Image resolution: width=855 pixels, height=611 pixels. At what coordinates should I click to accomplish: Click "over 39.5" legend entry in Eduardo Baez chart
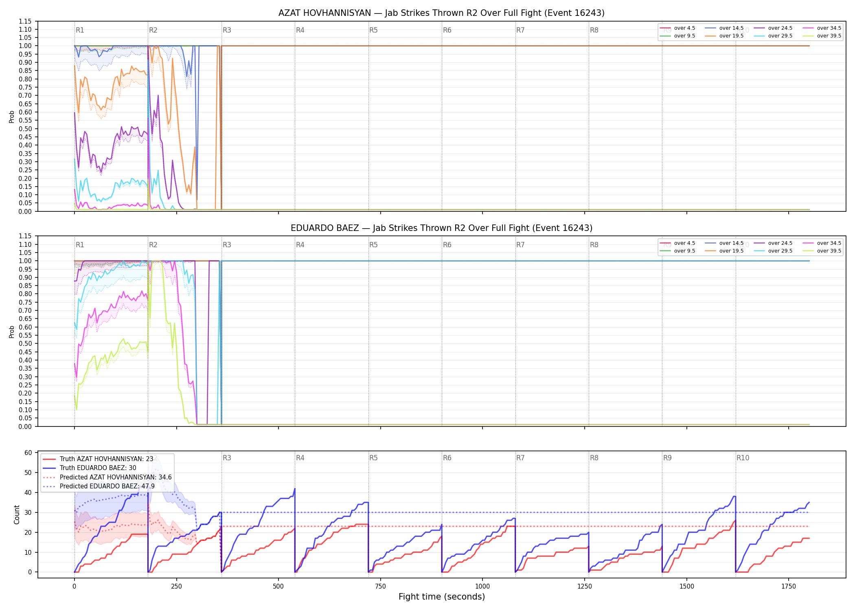point(822,251)
